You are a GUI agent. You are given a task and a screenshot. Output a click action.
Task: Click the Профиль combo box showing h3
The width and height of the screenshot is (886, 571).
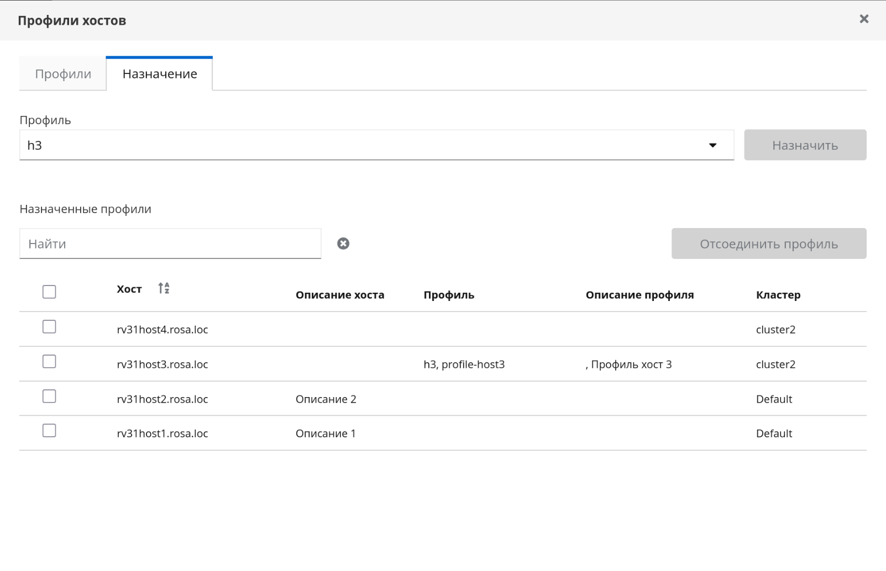tap(365, 145)
